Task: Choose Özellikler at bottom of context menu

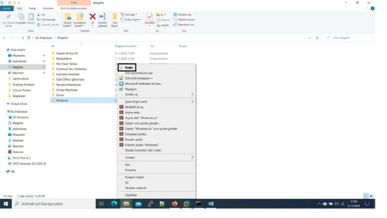Action: coord(131,195)
